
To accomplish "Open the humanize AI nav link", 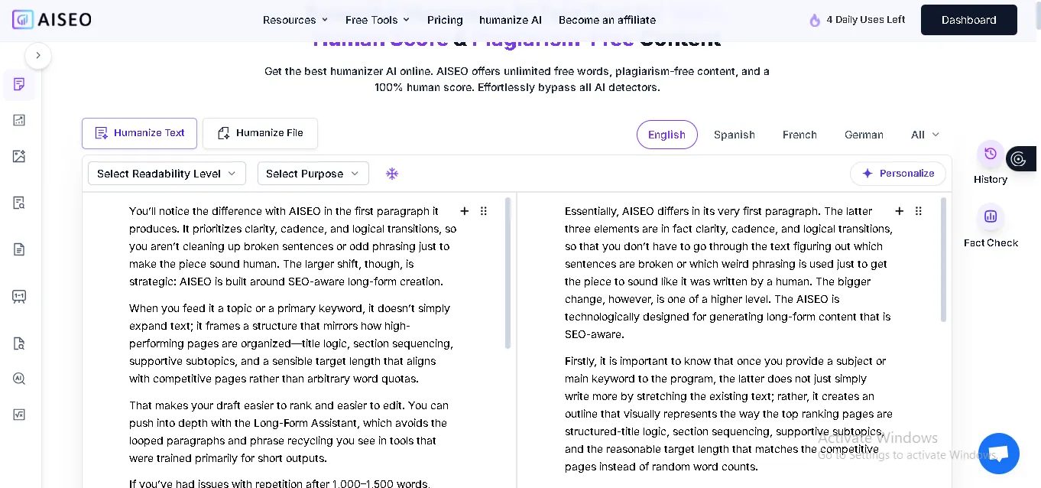I will (x=511, y=20).
